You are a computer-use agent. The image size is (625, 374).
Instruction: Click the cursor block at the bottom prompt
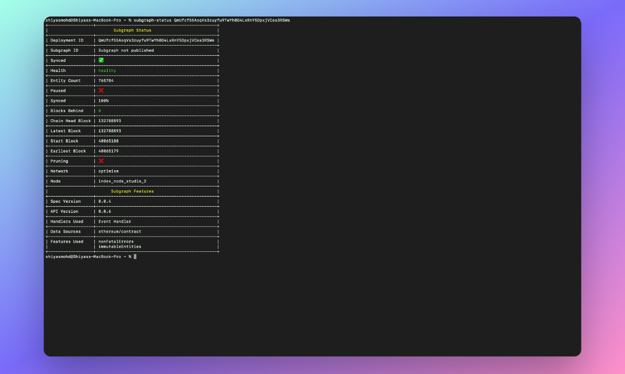pos(135,256)
